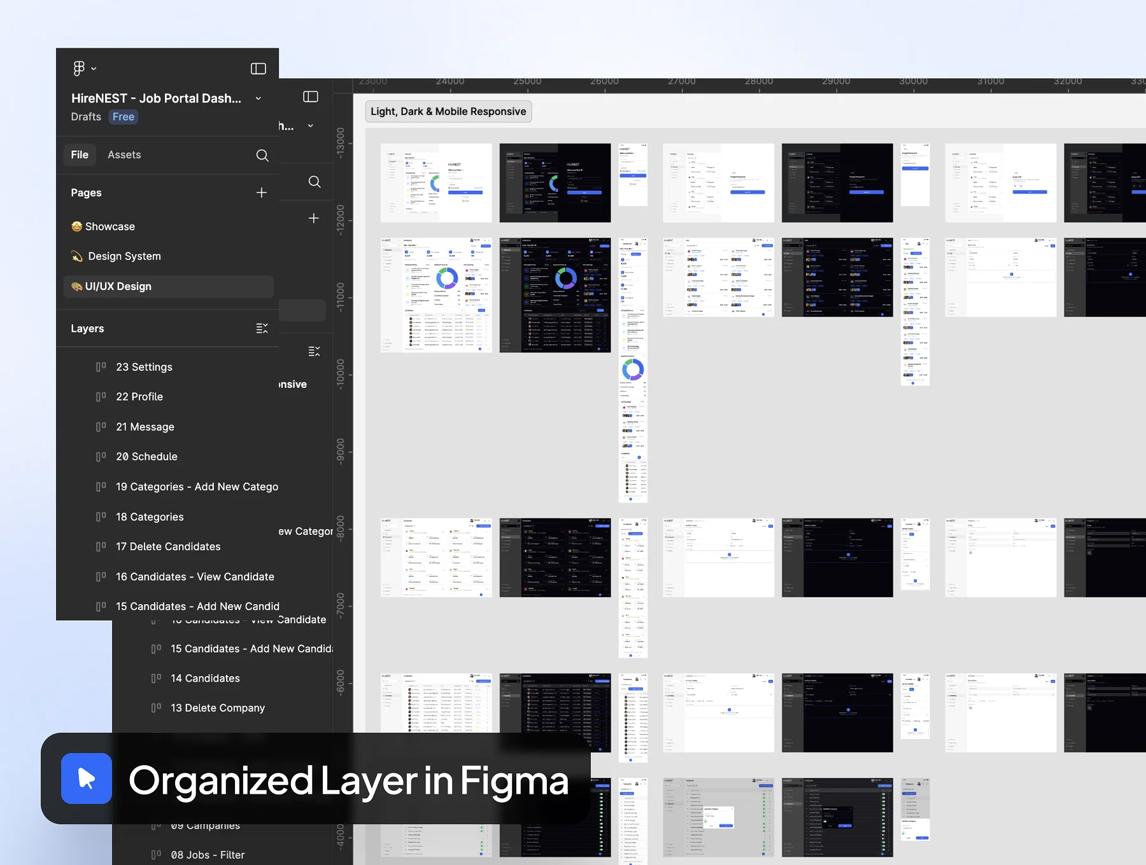The width and height of the screenshot is (1146, 865).
Task: Click the Free plan badge
Action: [x=124, y=117]
